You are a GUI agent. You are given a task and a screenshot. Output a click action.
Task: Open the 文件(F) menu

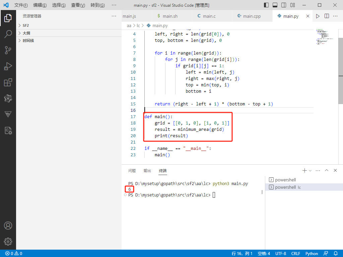[x=21, y=5]
